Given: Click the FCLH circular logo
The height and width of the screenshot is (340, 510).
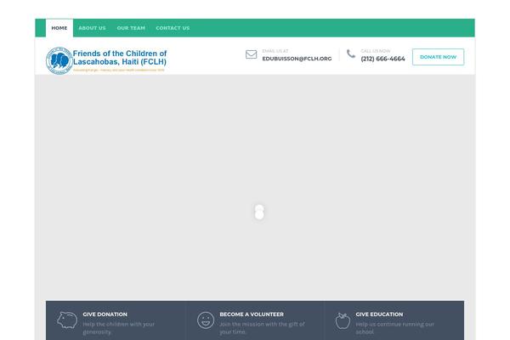Looking at the screenshot, I should click(59, 61).
